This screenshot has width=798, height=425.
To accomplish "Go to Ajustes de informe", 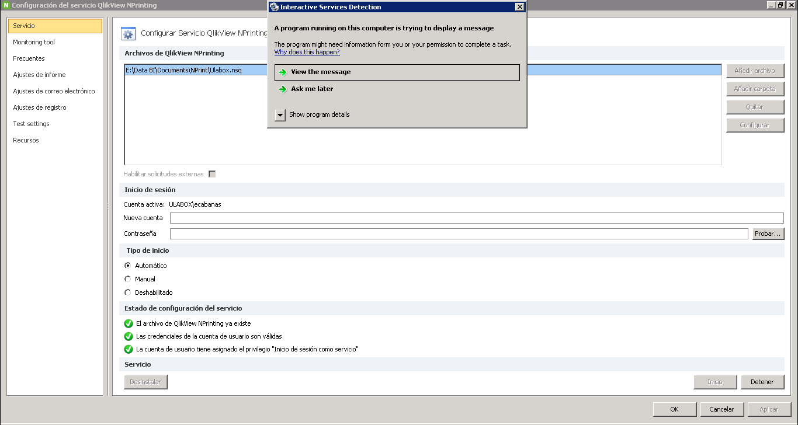I will coord(55,75).
